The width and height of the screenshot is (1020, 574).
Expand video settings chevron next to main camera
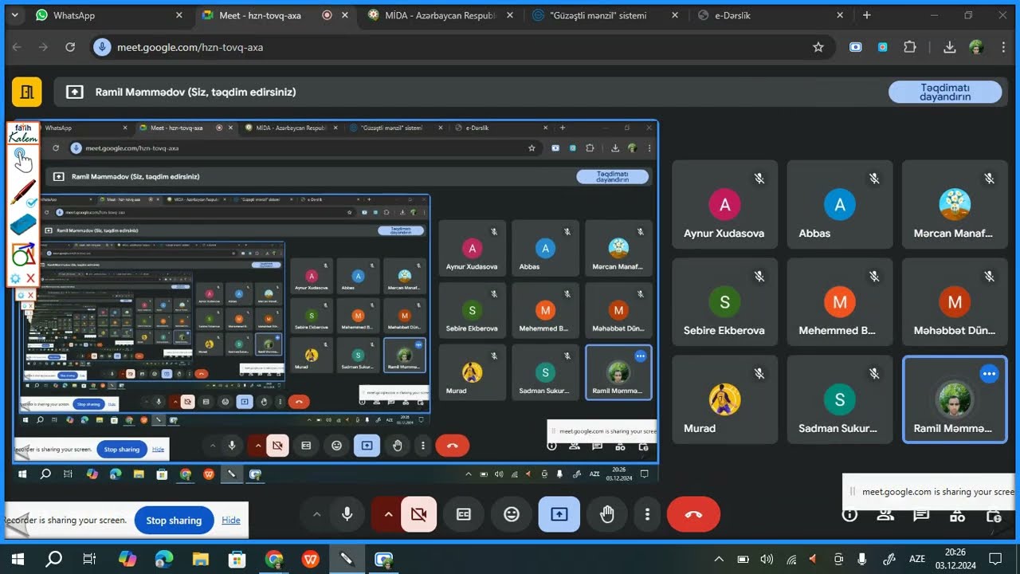click(388, 514)
